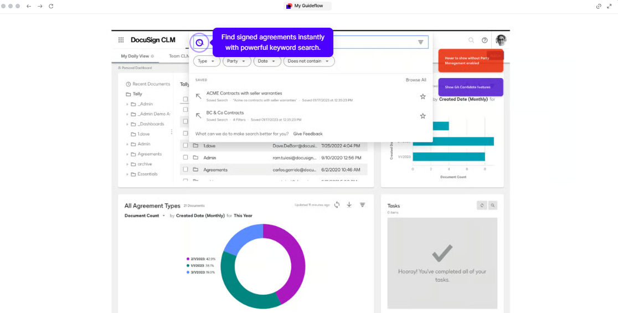
Task: Go forward in the browser
Action: point(40,6)
